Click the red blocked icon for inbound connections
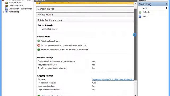The width and height of the screenshot is (170, 96). pos(39,45)
